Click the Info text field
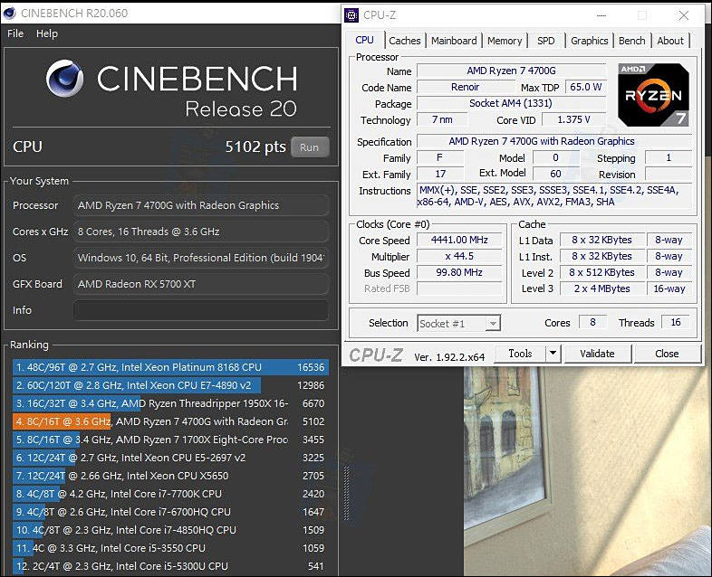This screenshot has height=577, width=712. (x=200, y=310)
